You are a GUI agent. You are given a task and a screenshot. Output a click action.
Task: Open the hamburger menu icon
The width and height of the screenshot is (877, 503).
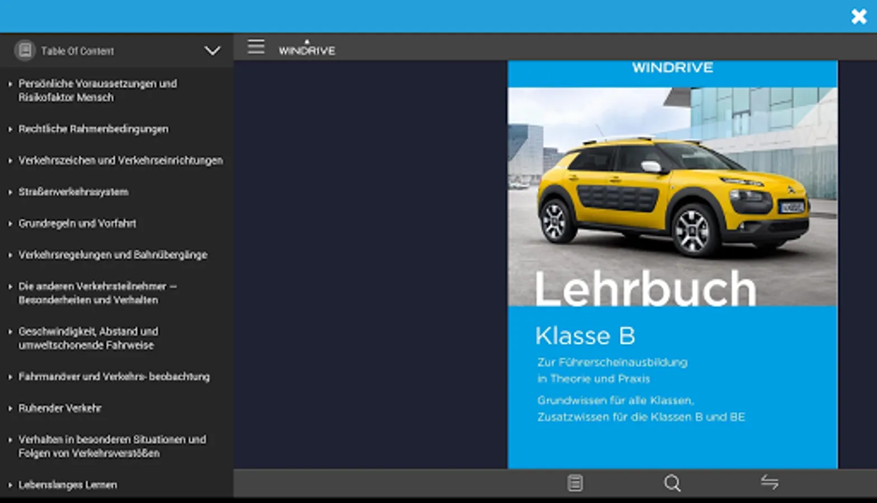pos(256,46)
